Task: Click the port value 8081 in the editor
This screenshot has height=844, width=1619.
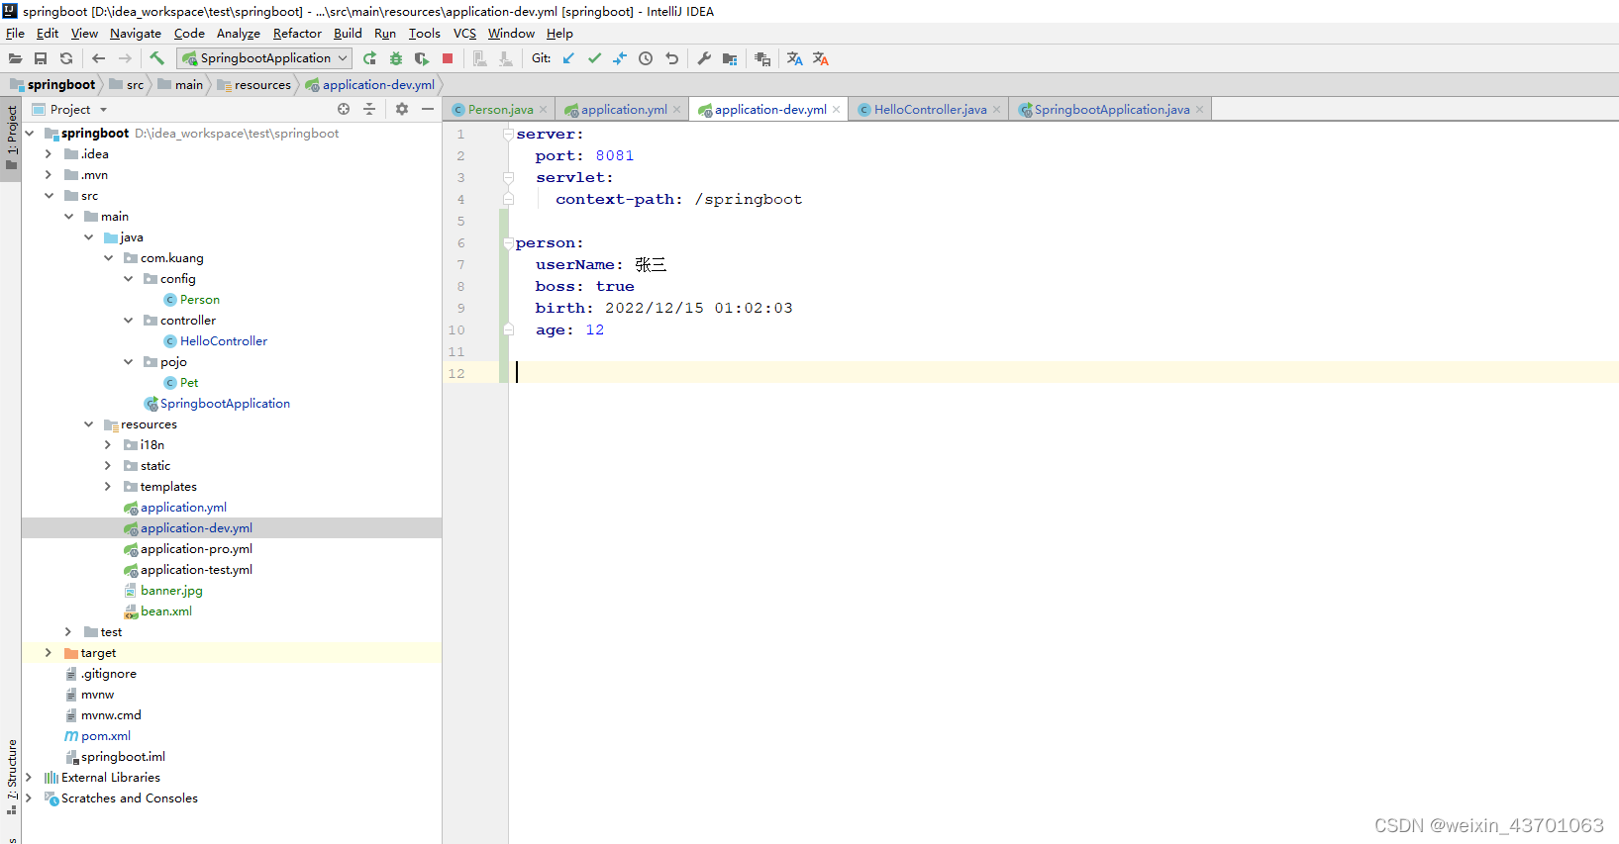Action: pyautogui.click(x=615, y=155)
